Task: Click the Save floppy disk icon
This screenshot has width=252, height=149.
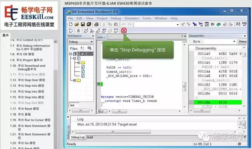Action: pyautogui.click(x=83, y=24)
